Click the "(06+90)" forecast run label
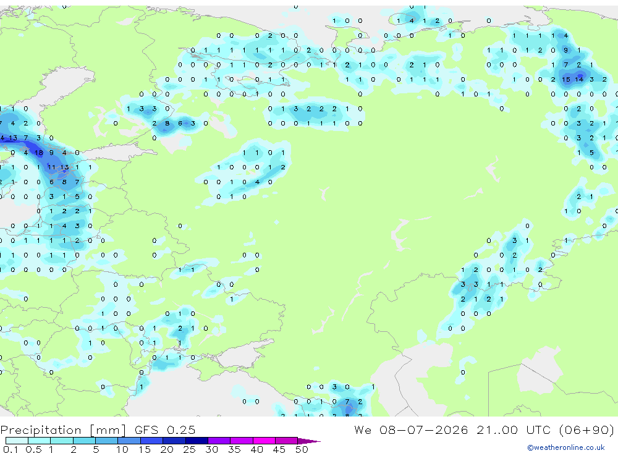This screenshot has height=453, width=618. (586, 430)
